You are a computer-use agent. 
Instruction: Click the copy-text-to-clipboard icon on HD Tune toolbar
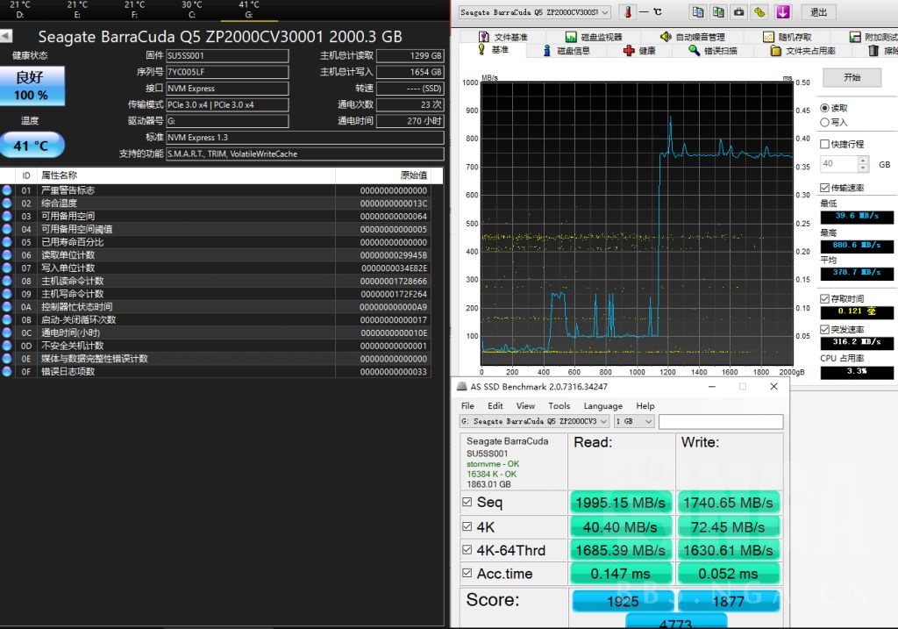tap(697, 12)
